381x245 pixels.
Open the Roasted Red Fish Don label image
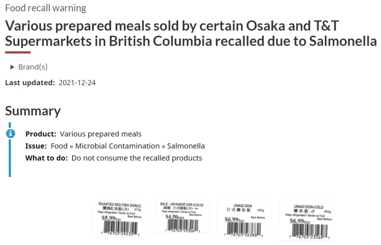[x=120, y=219]
